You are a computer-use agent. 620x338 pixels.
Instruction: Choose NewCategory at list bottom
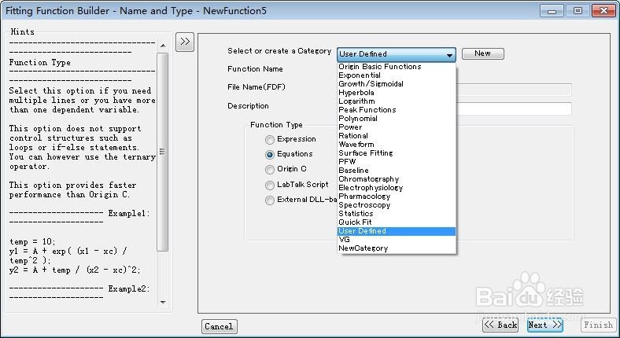(x=397, y=248)
